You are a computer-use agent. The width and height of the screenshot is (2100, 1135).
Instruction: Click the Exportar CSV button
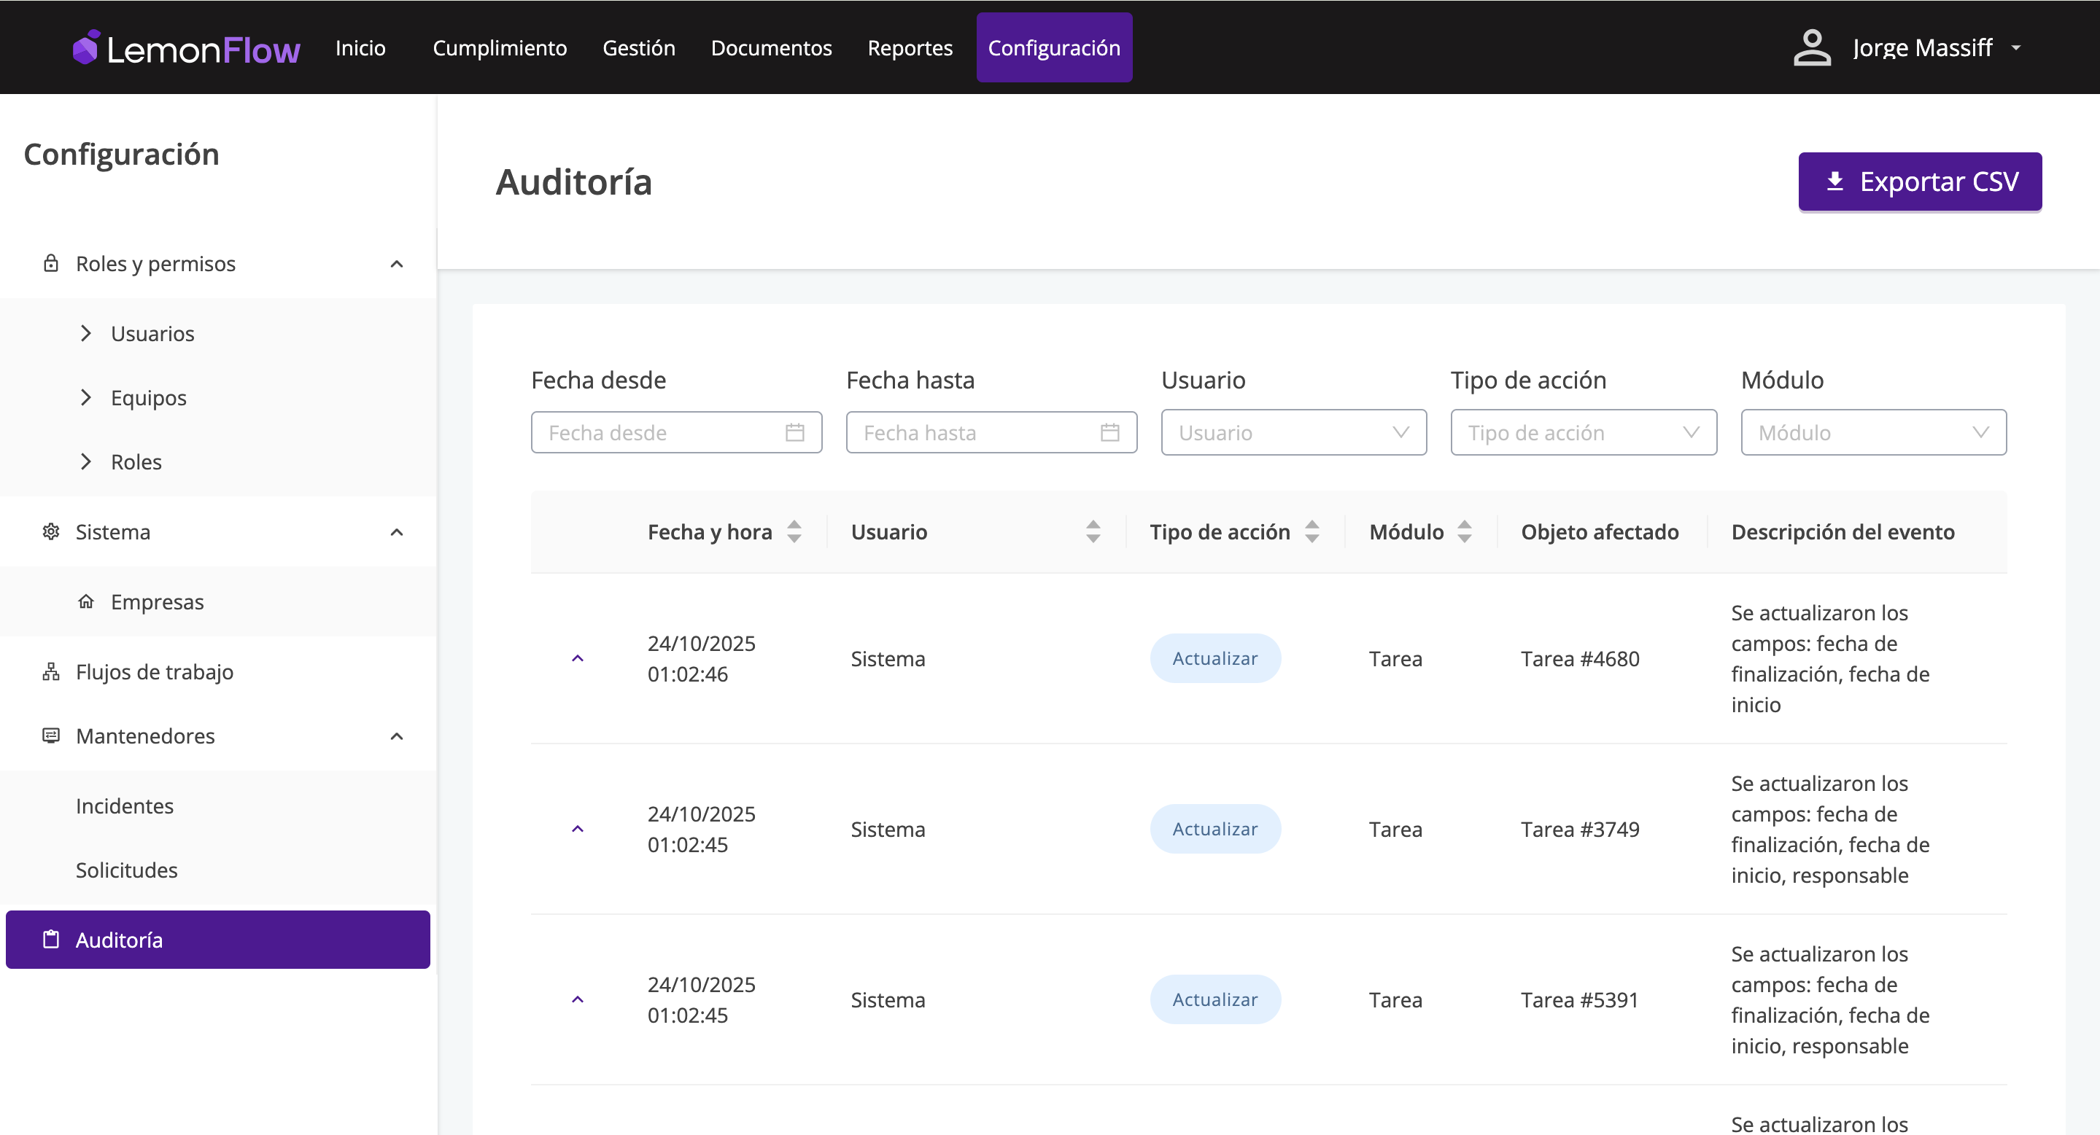coord(1919,182)
